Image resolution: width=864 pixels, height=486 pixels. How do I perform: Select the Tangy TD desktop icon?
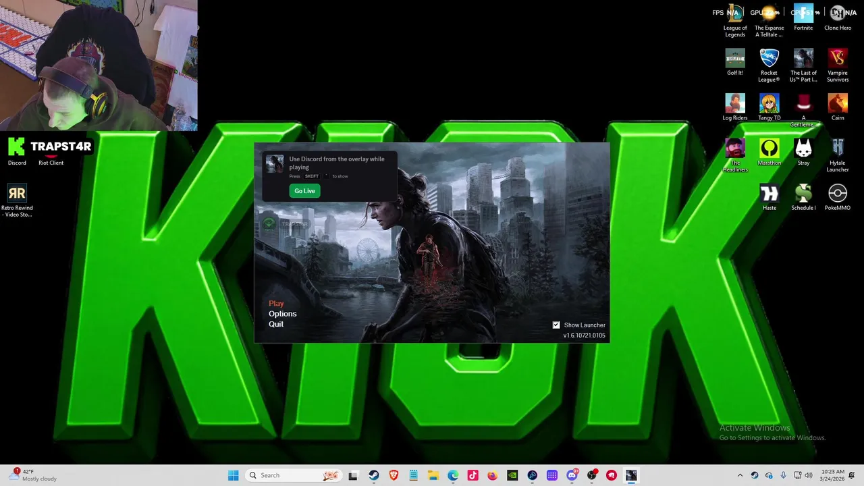coord(769,107)
